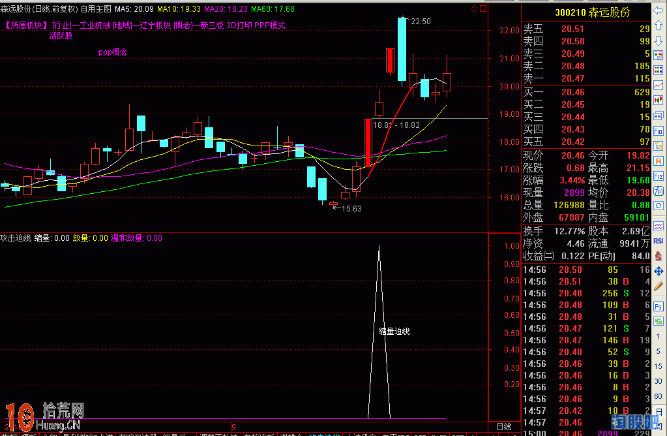667x436 pixels.
Task: Open the candlestick chart icon in sidebar
Action: coord(659,100)
